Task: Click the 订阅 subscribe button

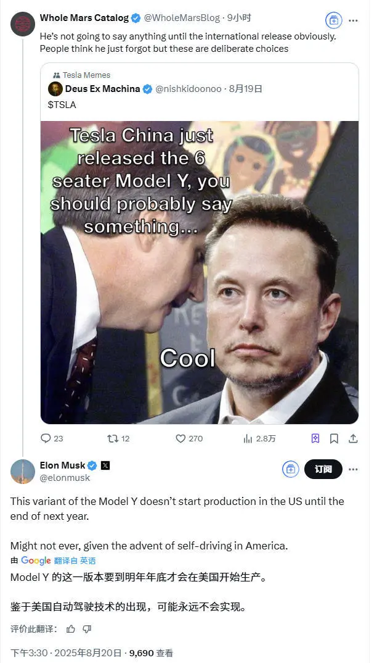Action: coord(323,469)
